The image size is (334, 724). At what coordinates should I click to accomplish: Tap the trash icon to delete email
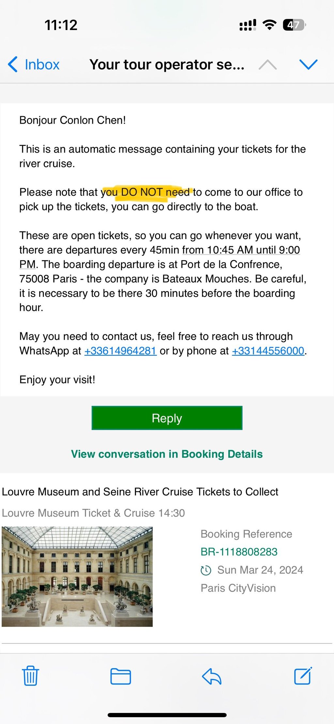tap(30, 676)
